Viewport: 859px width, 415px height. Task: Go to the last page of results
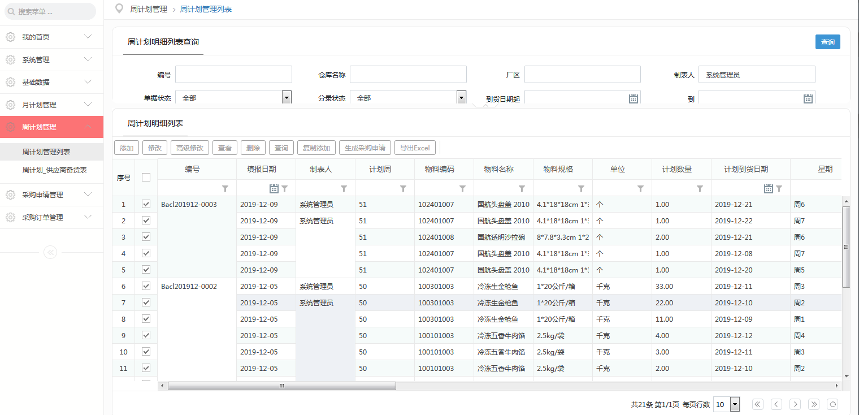tap(814, 404)
